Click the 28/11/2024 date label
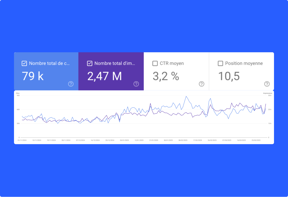This screenshot has height=197, width=288. pos(66,140)
